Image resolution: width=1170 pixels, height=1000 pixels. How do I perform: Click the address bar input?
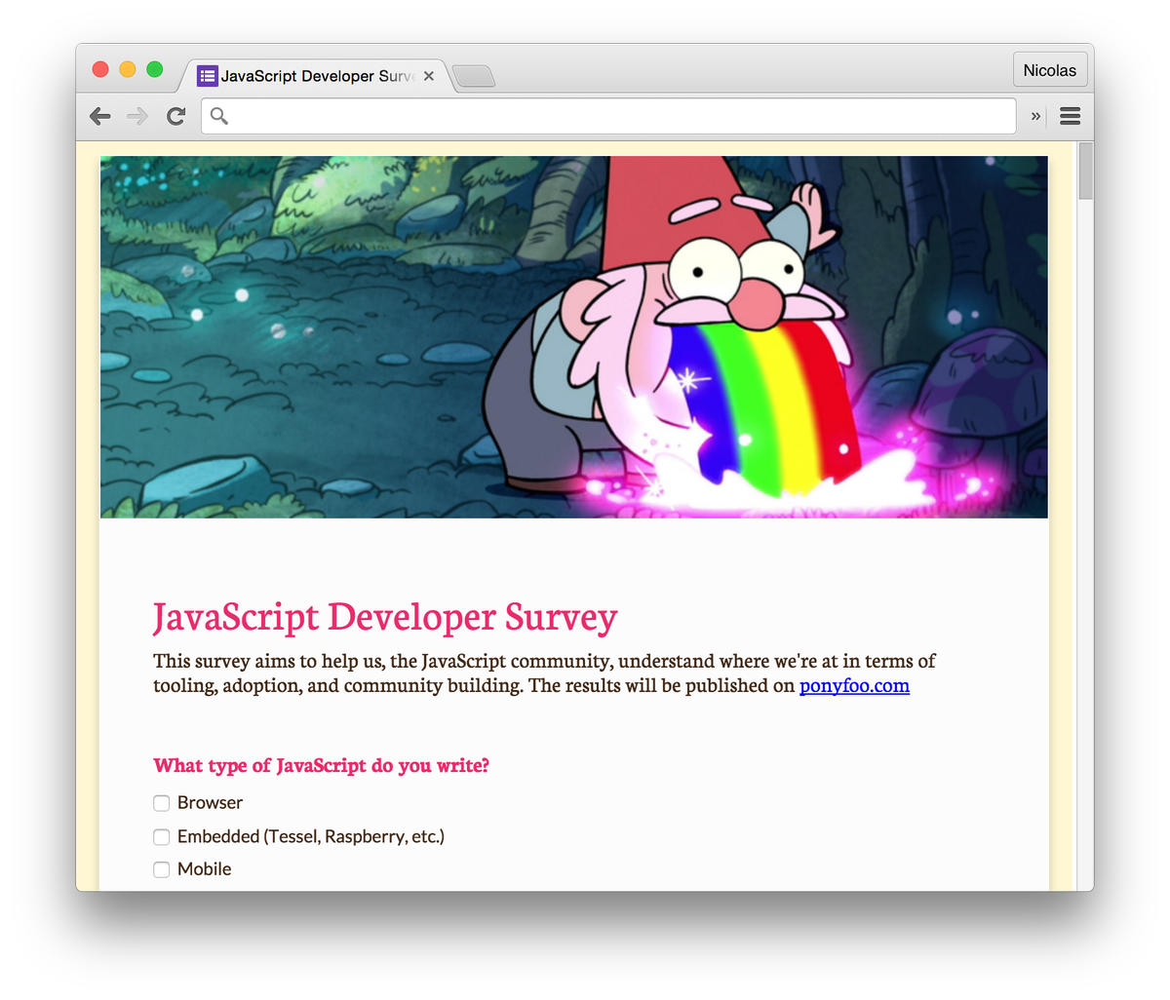coord(608,116)
